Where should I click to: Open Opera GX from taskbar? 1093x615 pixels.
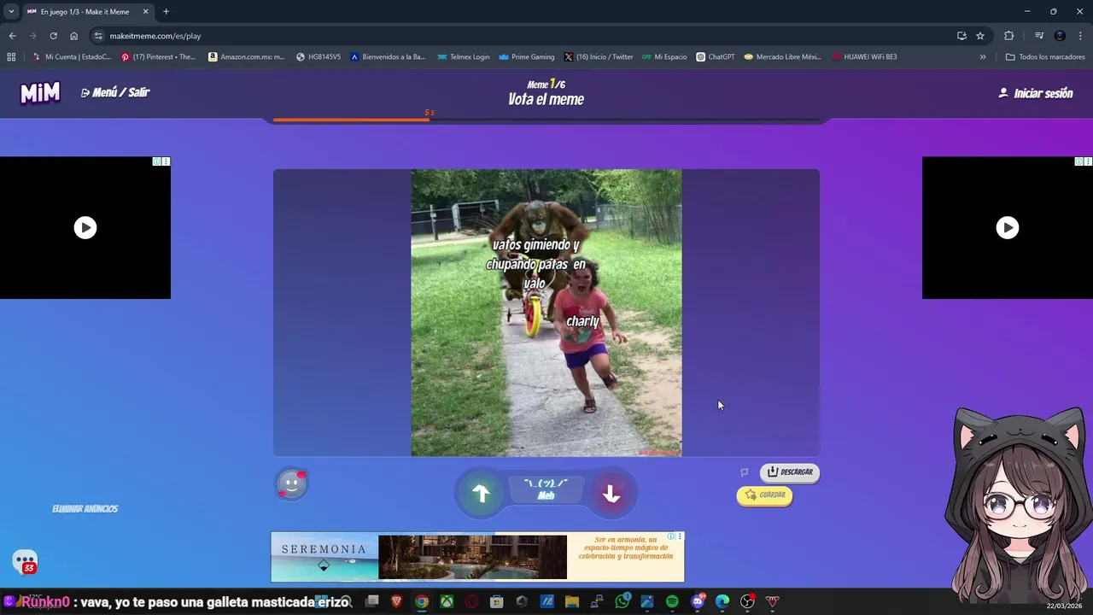point(472,601)
